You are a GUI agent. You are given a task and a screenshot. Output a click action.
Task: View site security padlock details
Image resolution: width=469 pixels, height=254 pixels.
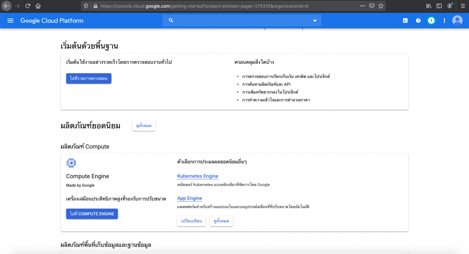pos(95,6)
